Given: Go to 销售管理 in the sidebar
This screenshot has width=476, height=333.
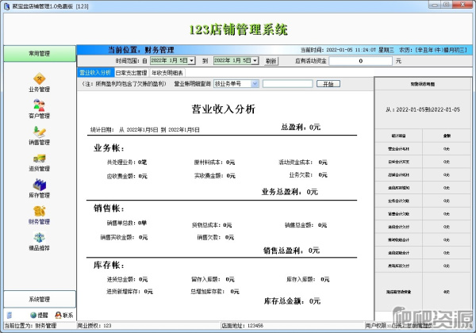Looking at the screenshot, I should pyautogui.click(x=40, y=136).
